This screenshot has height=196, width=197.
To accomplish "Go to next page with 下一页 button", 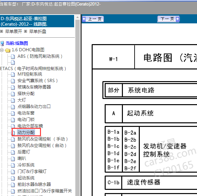I will 168,19.
